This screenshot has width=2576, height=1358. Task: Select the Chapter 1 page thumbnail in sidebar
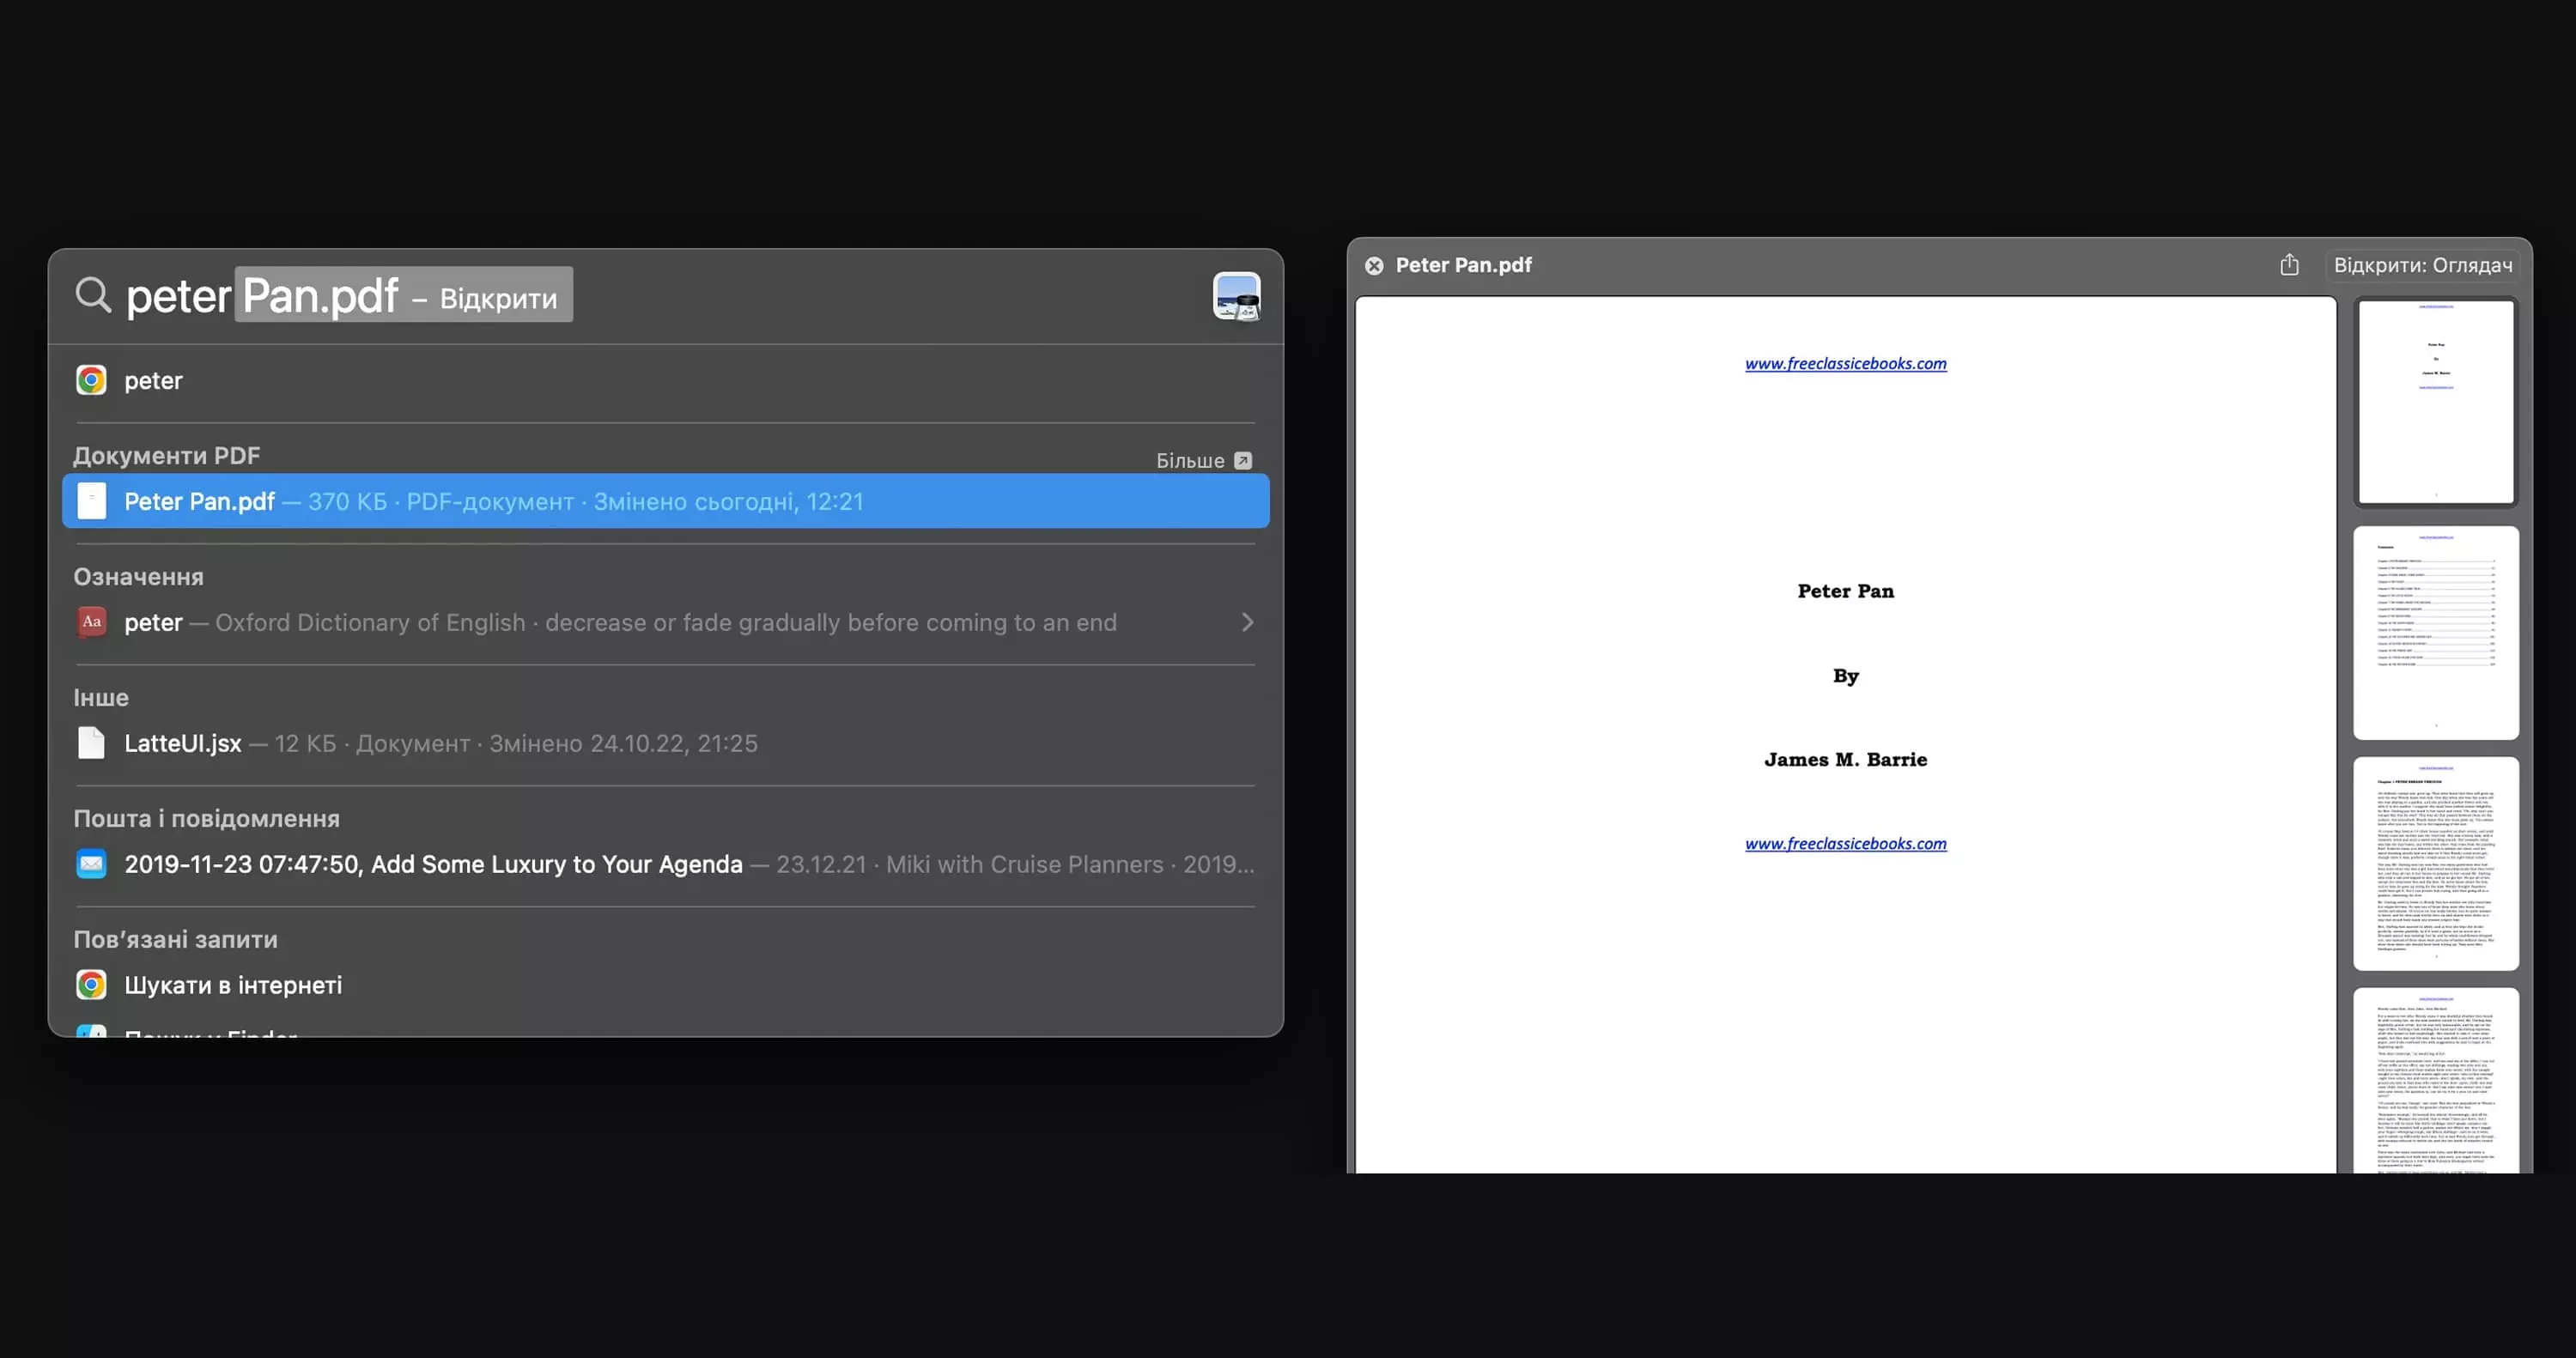2435,864
